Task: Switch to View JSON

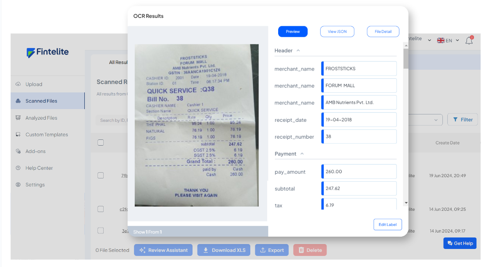Action: point(337,32)
